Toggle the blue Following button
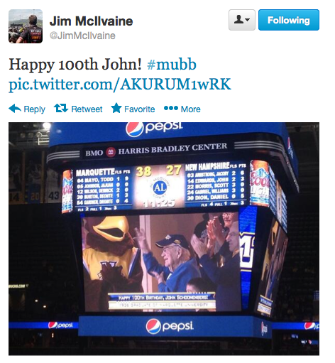335x363 pixels. 289,20
